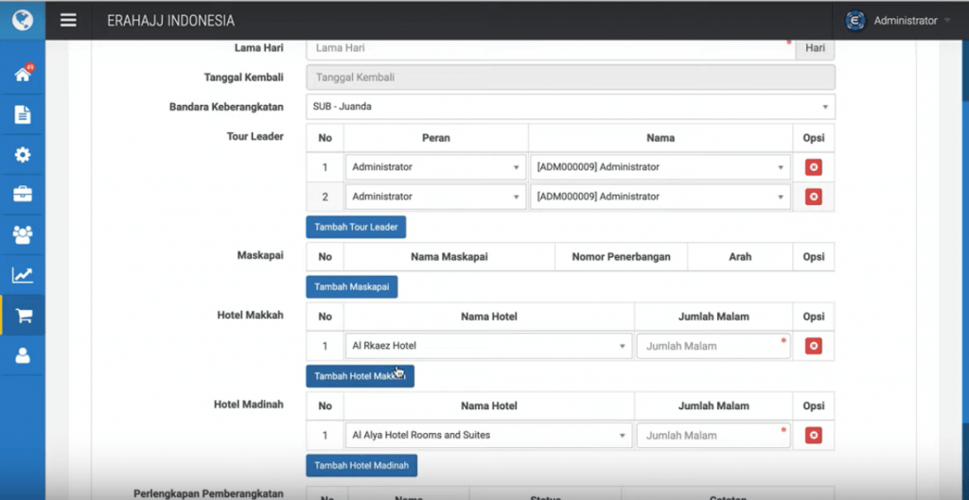Select the briefcase icon in sidebar
Screen dimensions: 969x500
coord(23,195)
